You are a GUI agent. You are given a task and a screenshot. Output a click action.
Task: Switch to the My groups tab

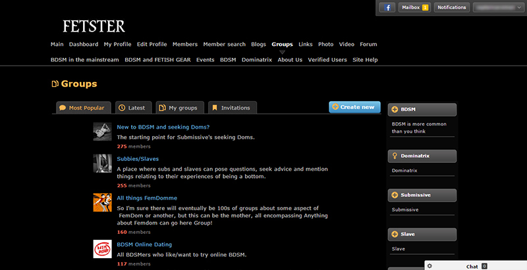tap(178, 108)
